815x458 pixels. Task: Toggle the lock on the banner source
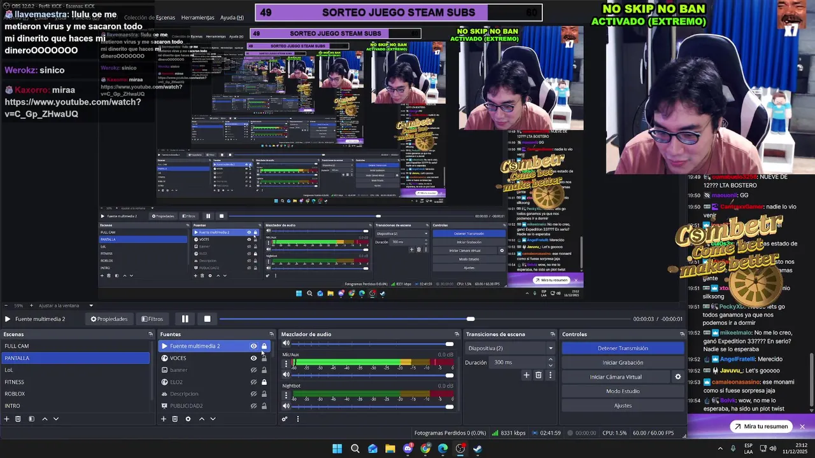[x=264, y=370]
